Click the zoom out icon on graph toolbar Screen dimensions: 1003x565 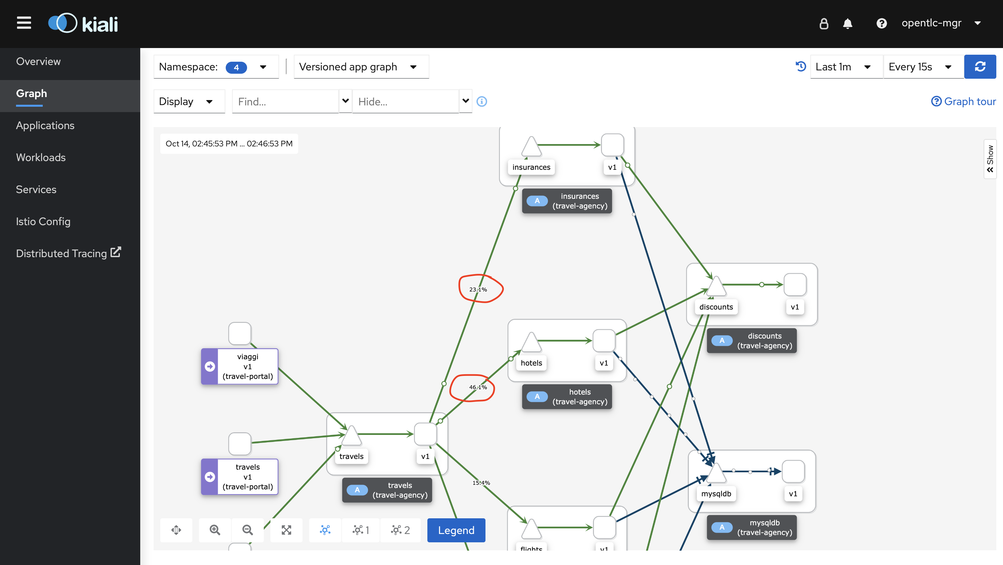click(247, 530)
